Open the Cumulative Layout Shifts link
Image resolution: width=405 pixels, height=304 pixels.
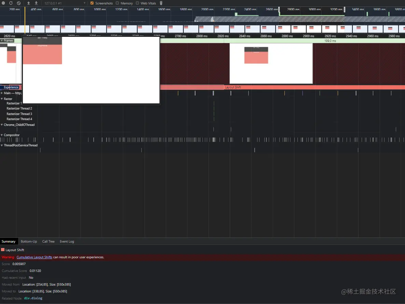34,257
